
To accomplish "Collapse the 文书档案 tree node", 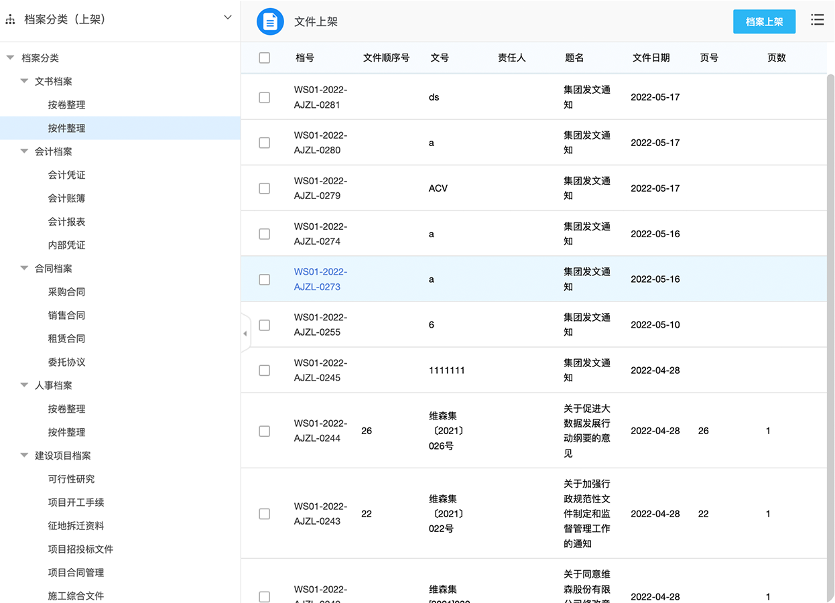I will [x=24, y=82].
